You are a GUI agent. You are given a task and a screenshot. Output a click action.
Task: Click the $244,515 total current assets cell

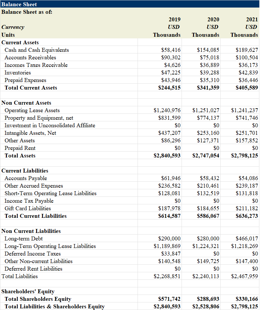coord(169,88)
